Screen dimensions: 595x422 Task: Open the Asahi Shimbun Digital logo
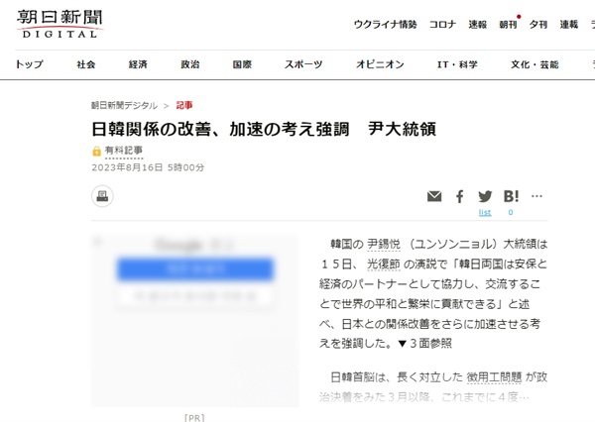tap(59, 24)
